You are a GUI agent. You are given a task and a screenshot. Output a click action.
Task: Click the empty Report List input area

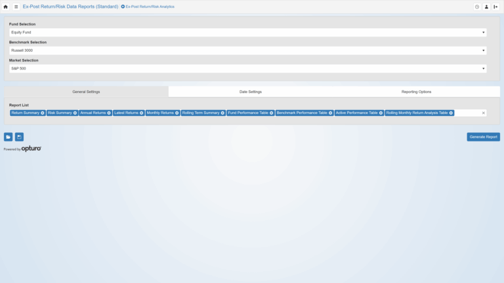[467, 113]
